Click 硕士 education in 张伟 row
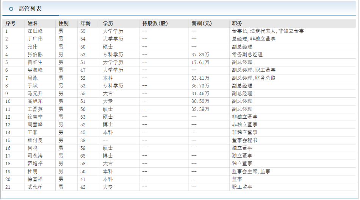The image size is (360, 200). coord(108,47)
